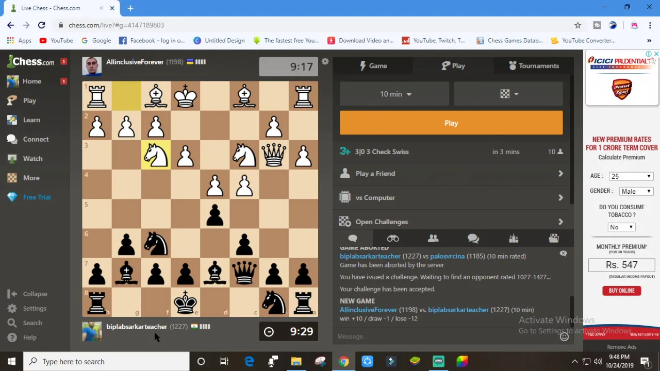Click Windows taskbar search box

pos(107,361)
